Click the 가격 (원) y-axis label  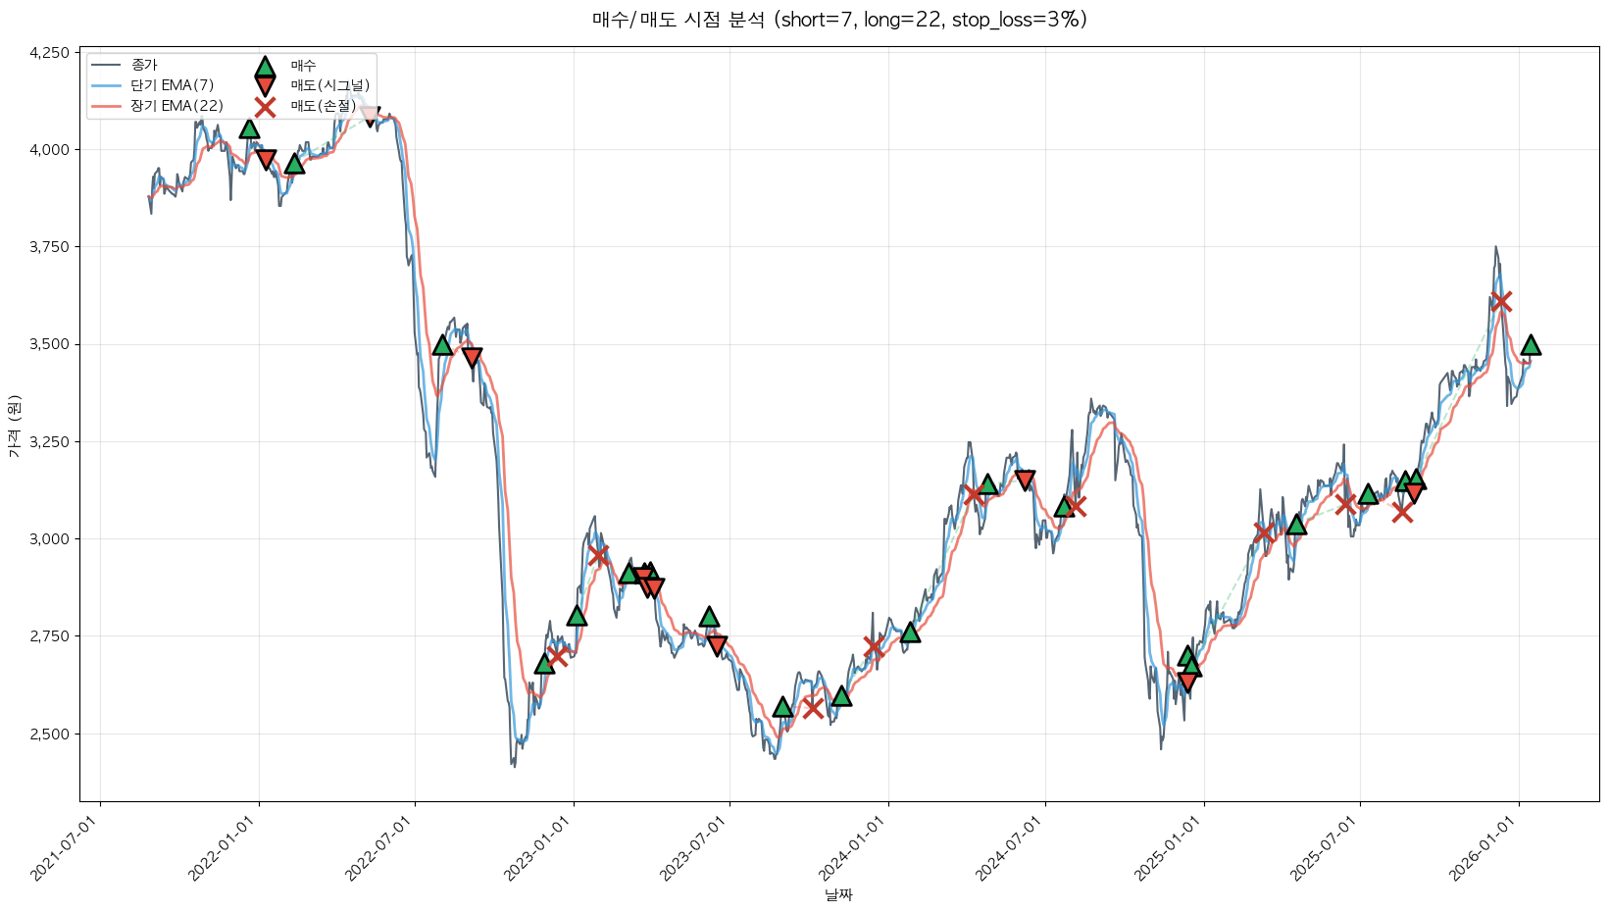(x=14, y=426)
